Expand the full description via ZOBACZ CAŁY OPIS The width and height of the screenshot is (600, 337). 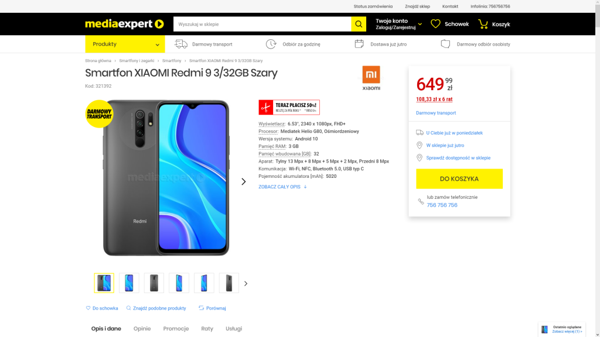(x=279, y=186)
